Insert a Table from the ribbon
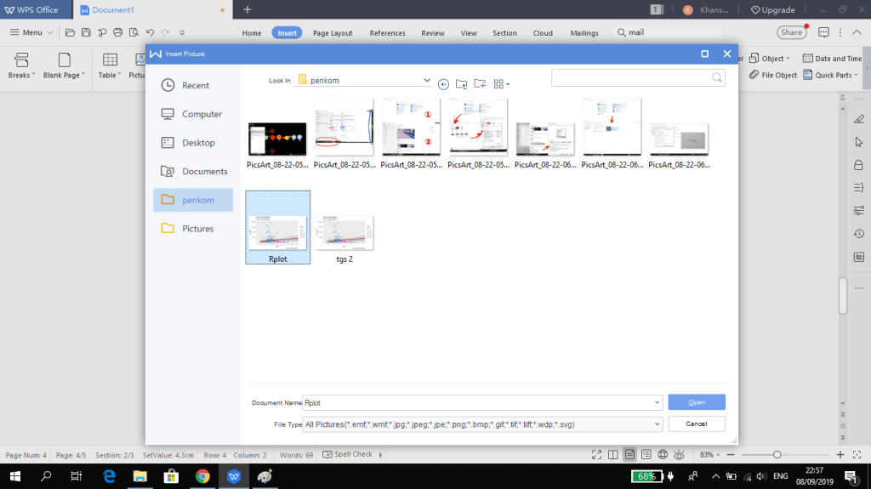Screen dimensions: 871x489 (109, 65)
